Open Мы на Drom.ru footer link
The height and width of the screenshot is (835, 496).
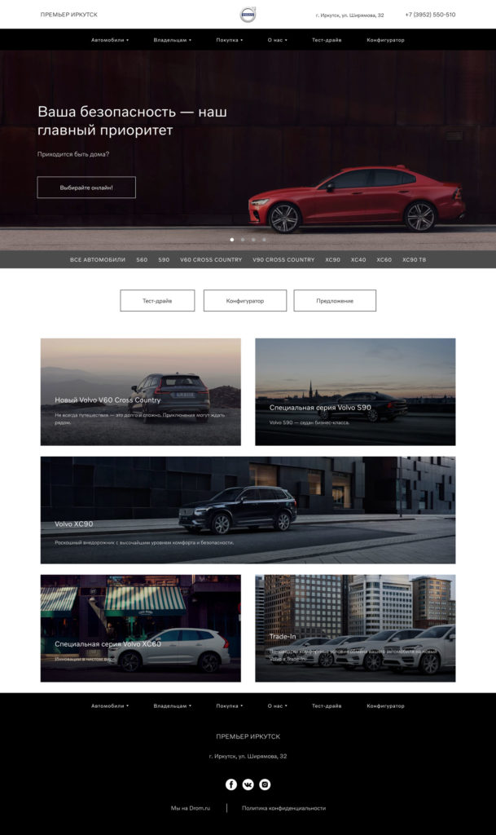pos(191,808)
